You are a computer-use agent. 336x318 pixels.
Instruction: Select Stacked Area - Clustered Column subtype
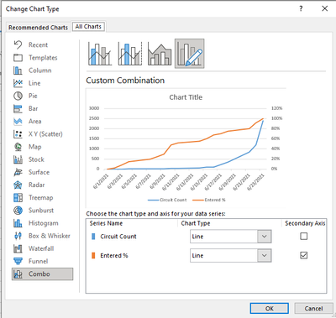(160, 54)
